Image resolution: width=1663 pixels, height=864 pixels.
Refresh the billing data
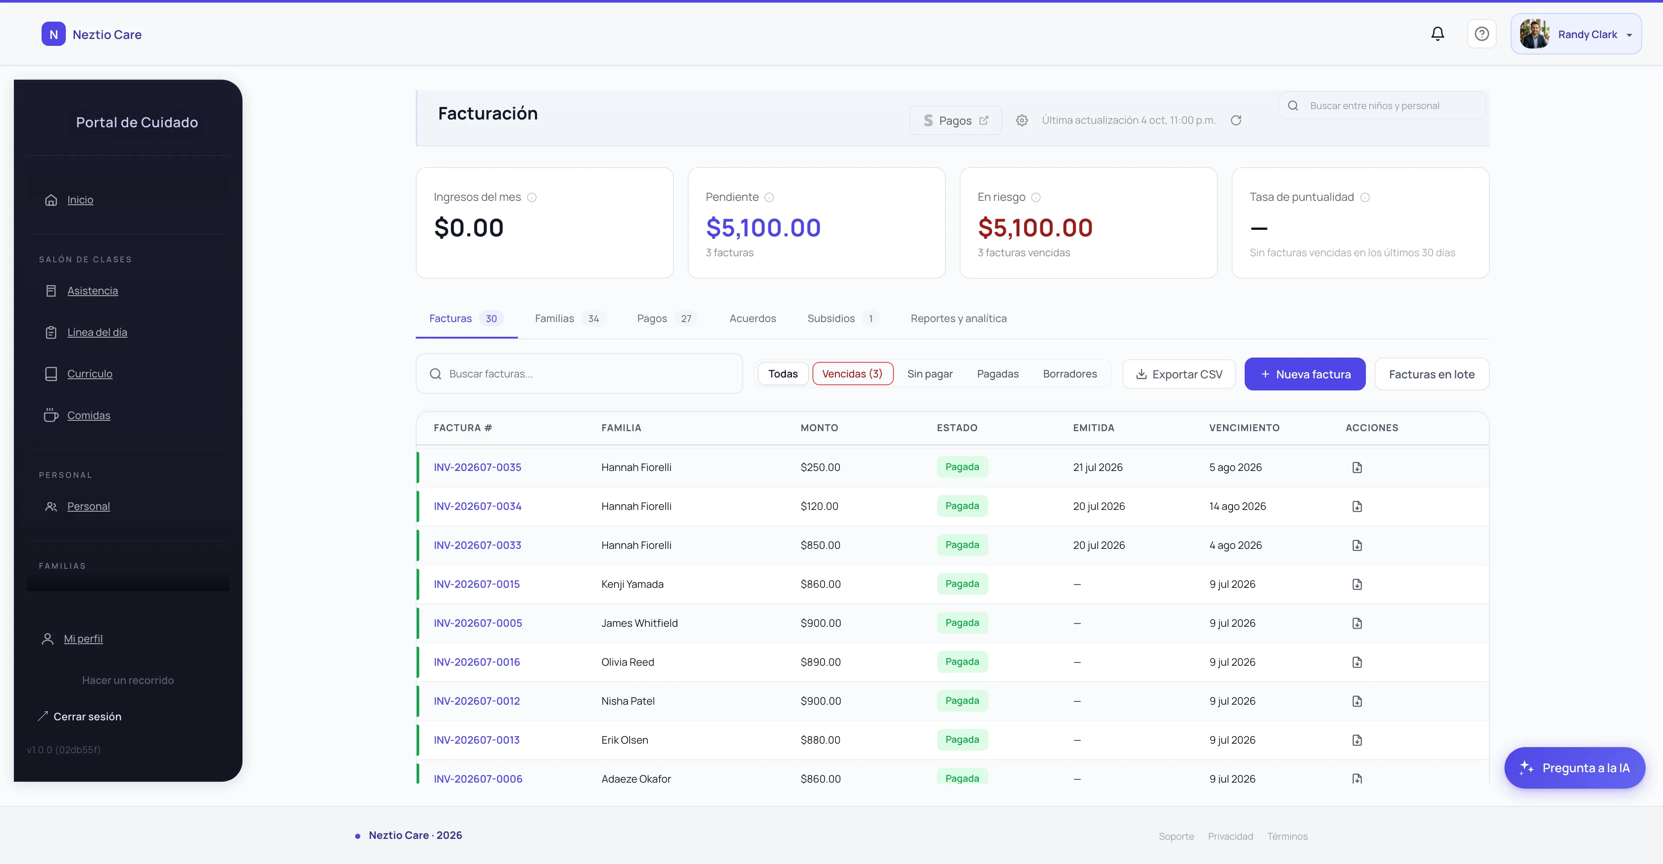point(1236,121)
